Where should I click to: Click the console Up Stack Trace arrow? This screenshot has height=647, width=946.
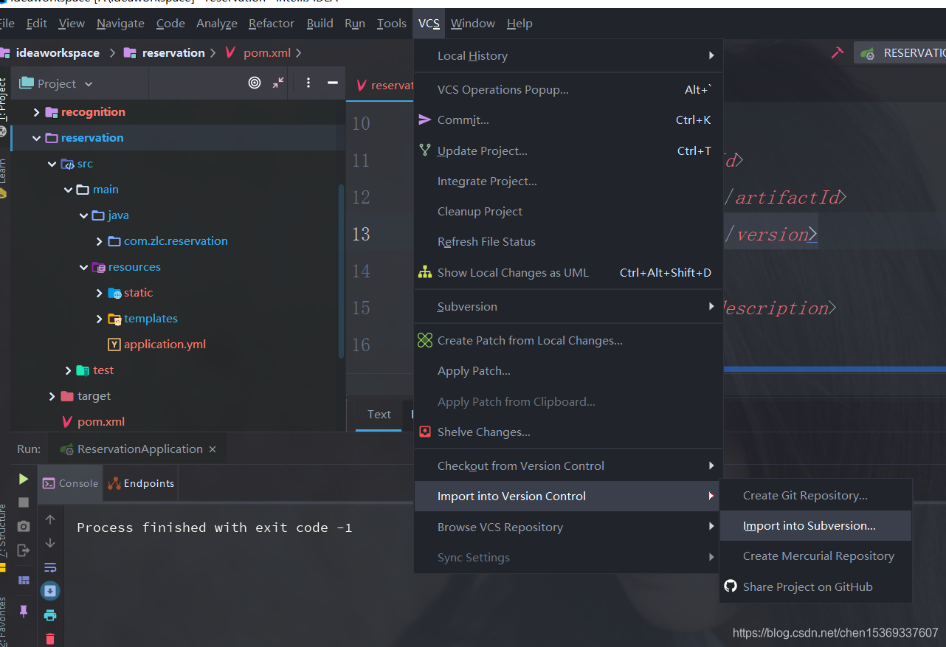(50, 519)
